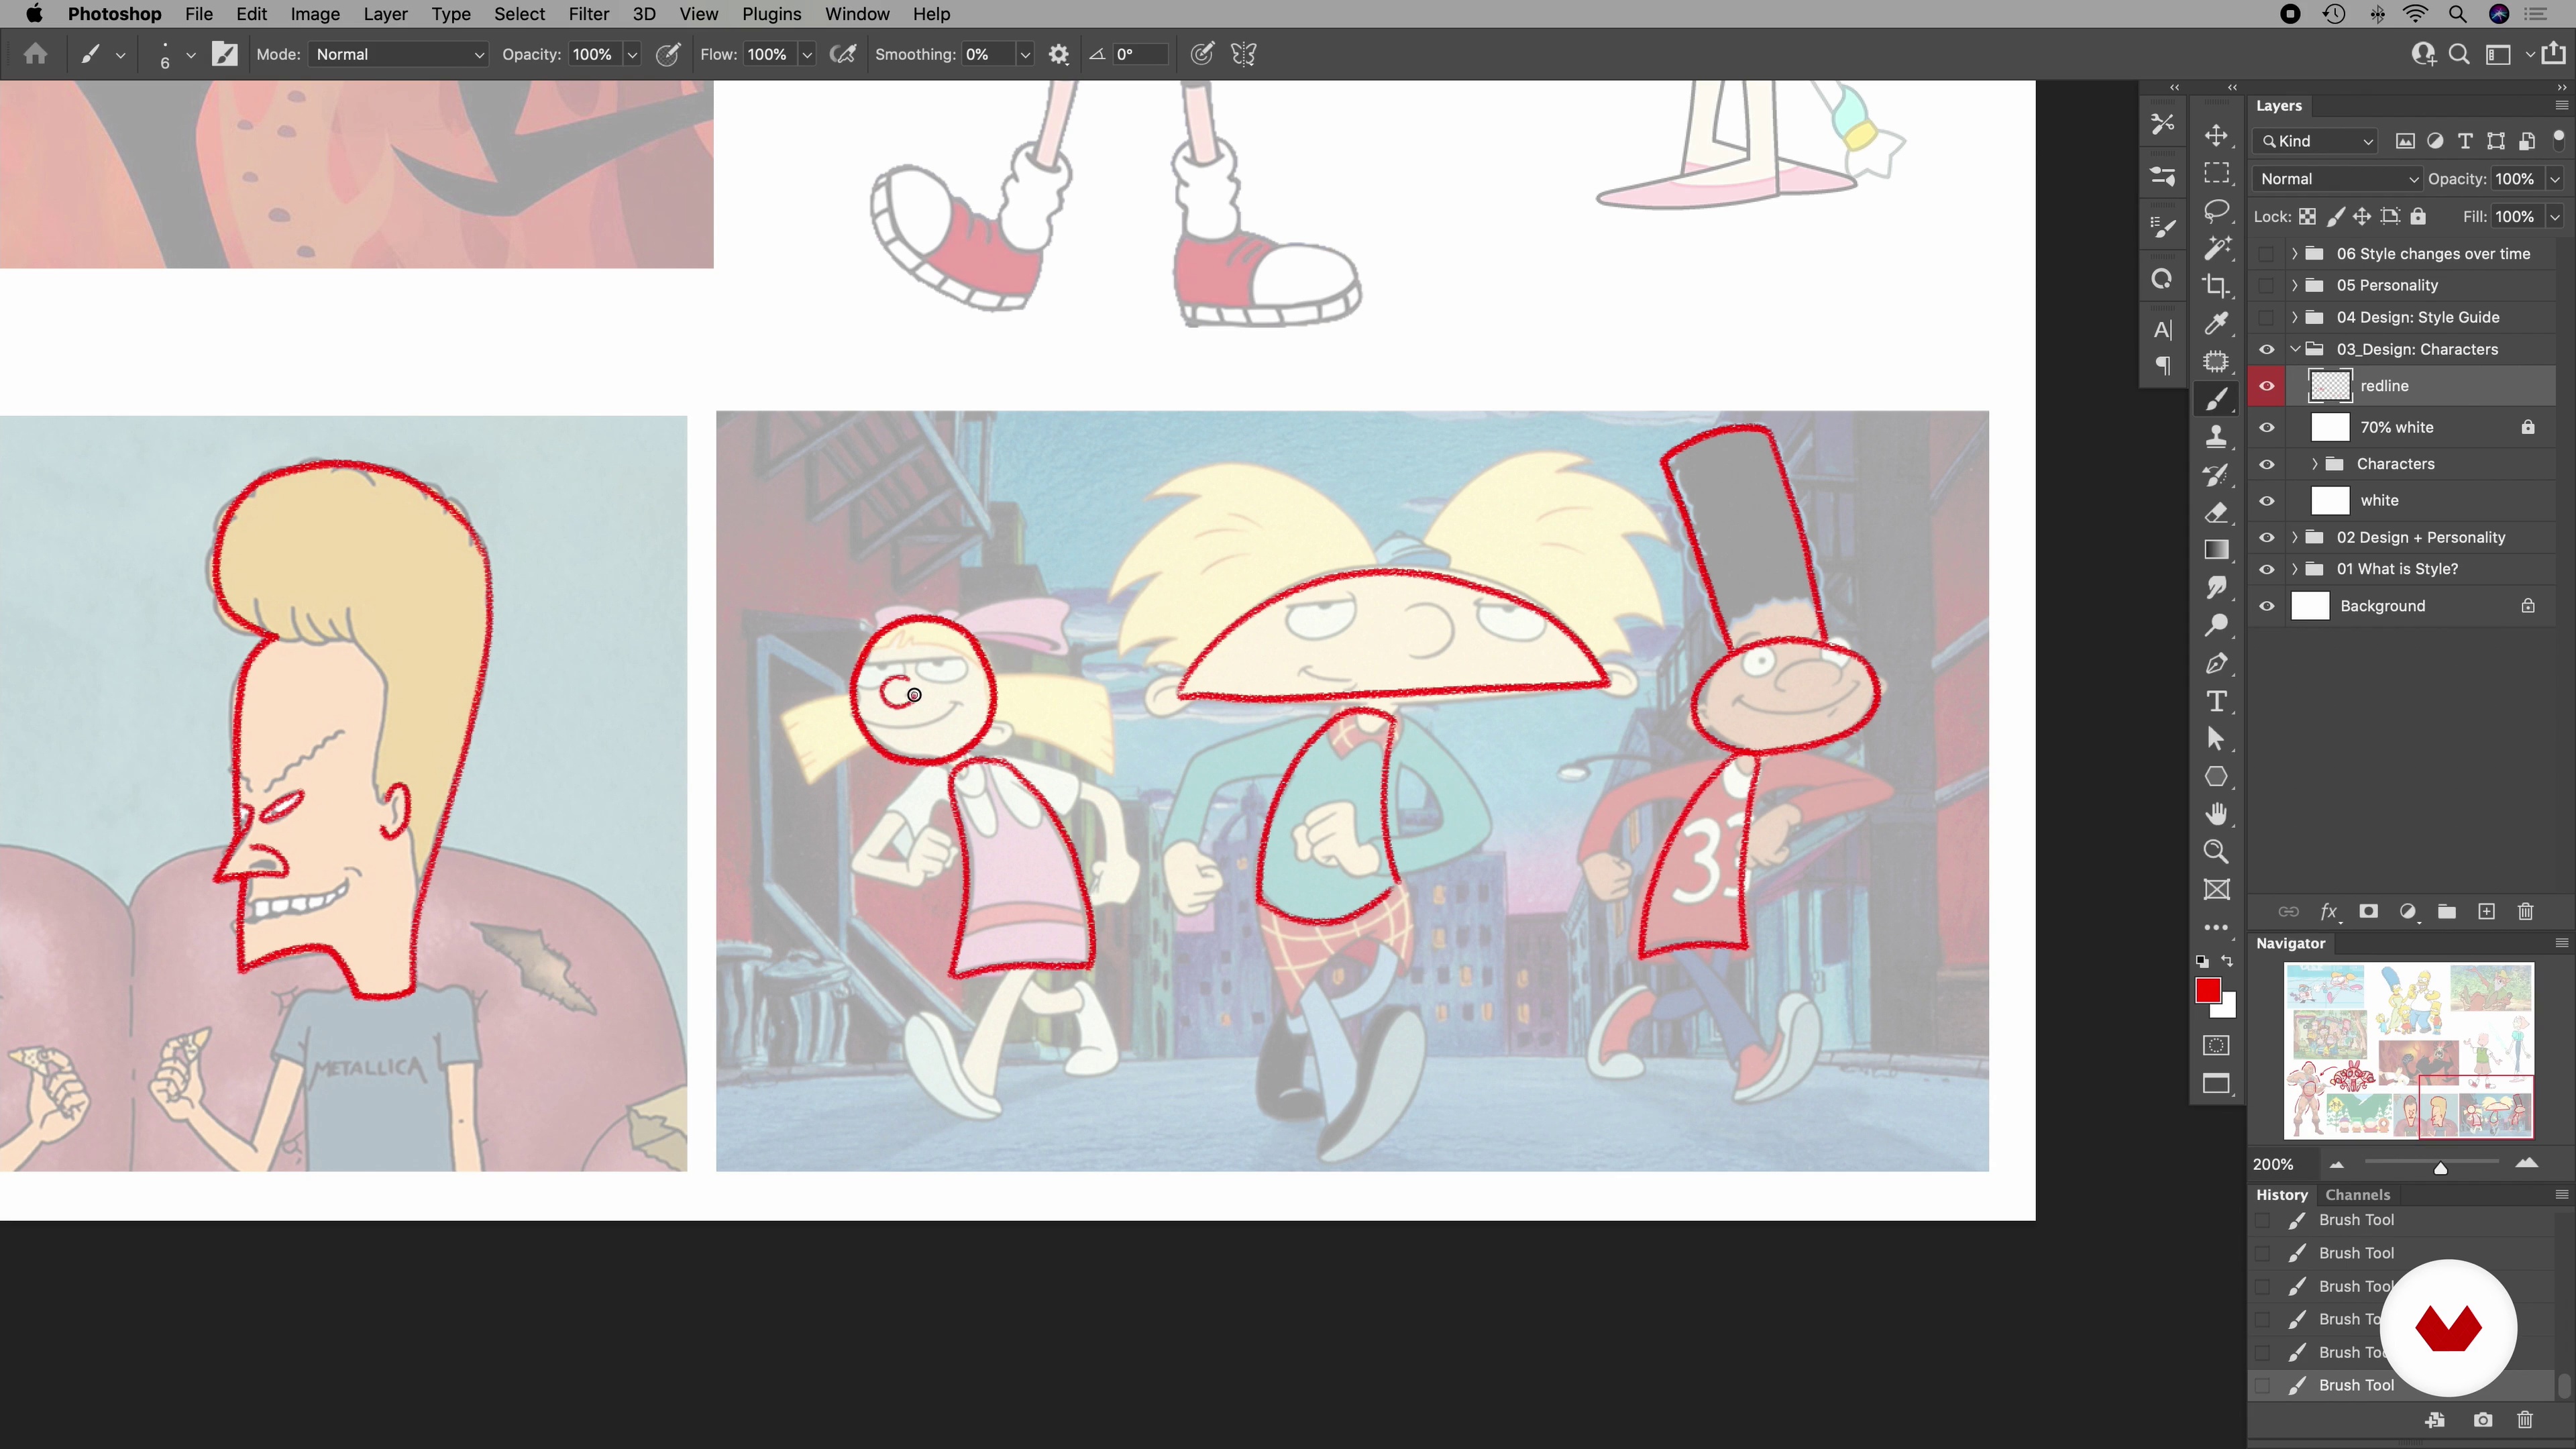
Task: Hide the 70% white layer
Action: (2267, 428)
